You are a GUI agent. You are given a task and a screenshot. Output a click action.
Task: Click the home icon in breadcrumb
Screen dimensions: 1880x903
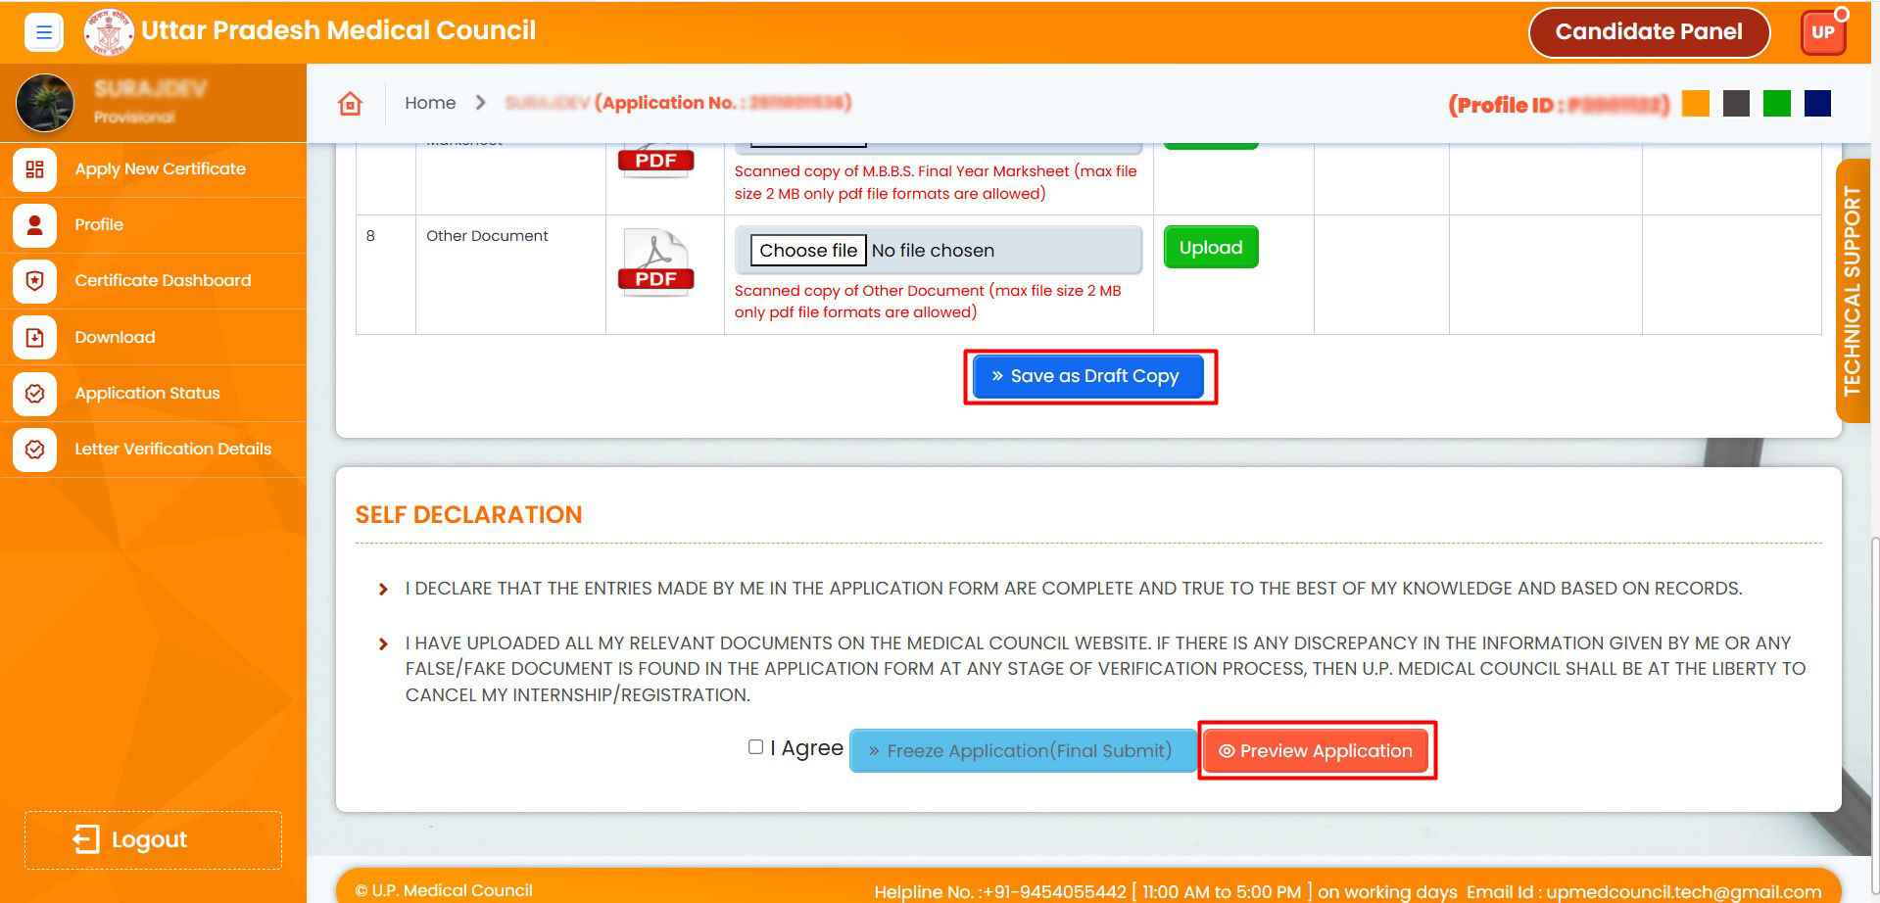[350, 104]
